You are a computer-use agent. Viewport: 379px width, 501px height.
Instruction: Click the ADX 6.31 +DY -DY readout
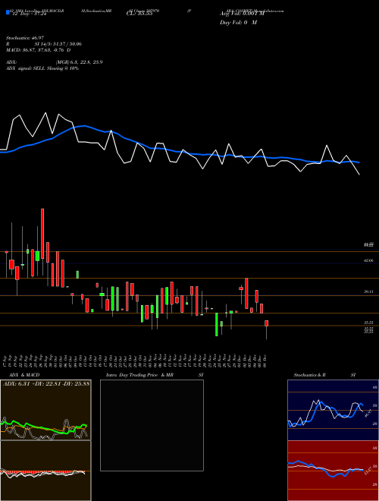[x=46, y=383]
